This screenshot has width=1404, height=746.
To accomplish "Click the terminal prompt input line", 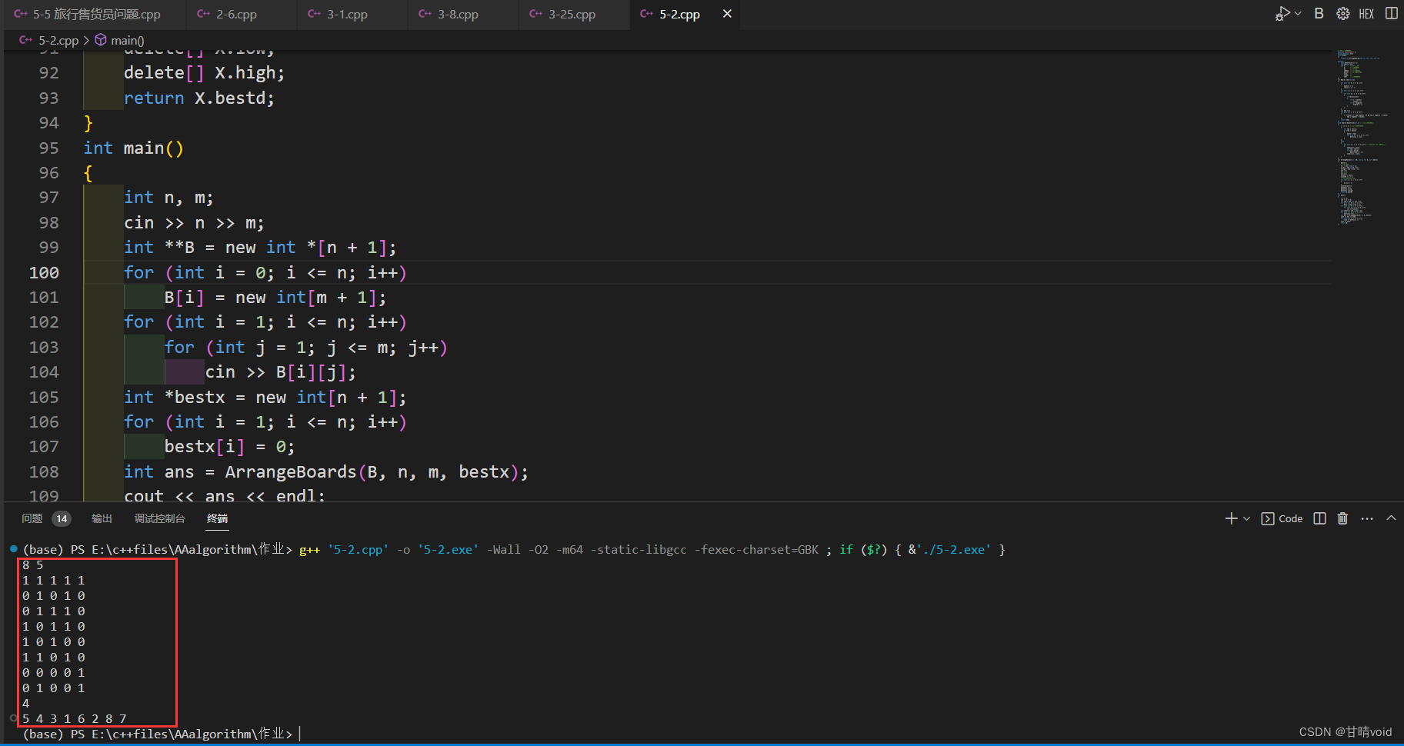I will pyautogui.click(x=162, y=734).
